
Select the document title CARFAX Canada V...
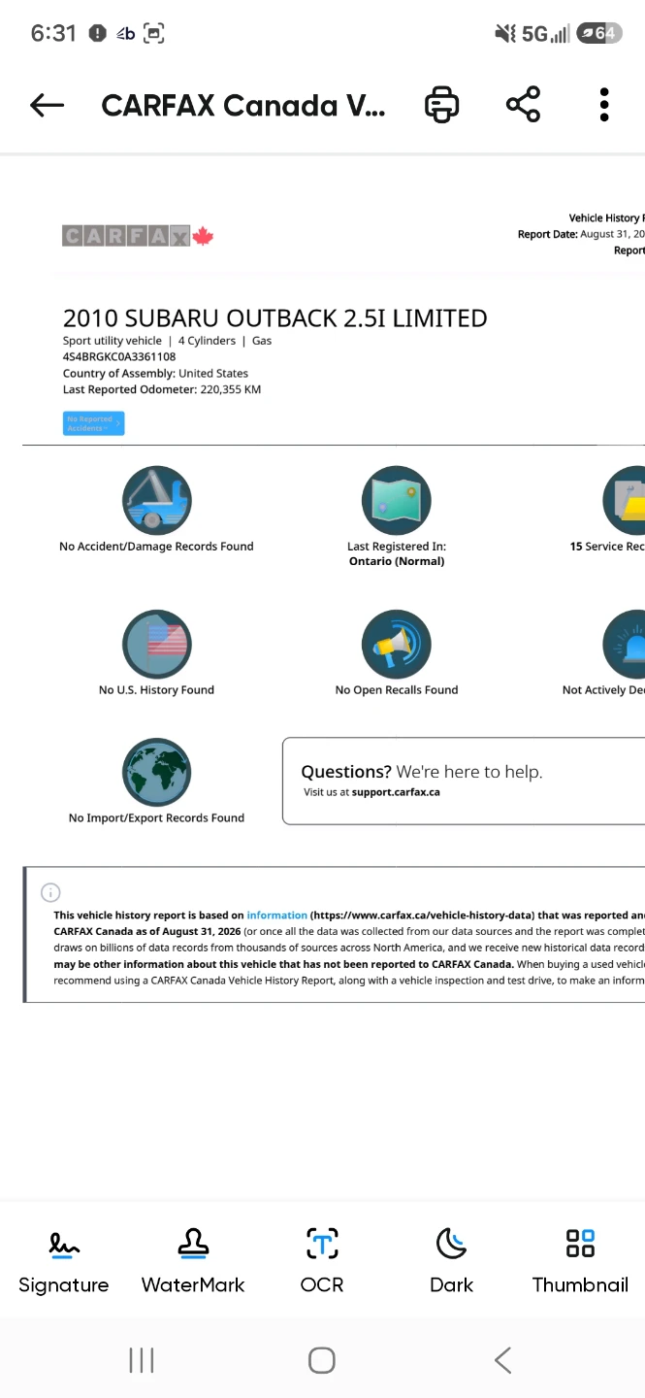tap(243, 105)
